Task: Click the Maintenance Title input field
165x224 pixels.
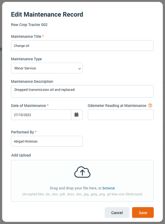Action: 82,45
